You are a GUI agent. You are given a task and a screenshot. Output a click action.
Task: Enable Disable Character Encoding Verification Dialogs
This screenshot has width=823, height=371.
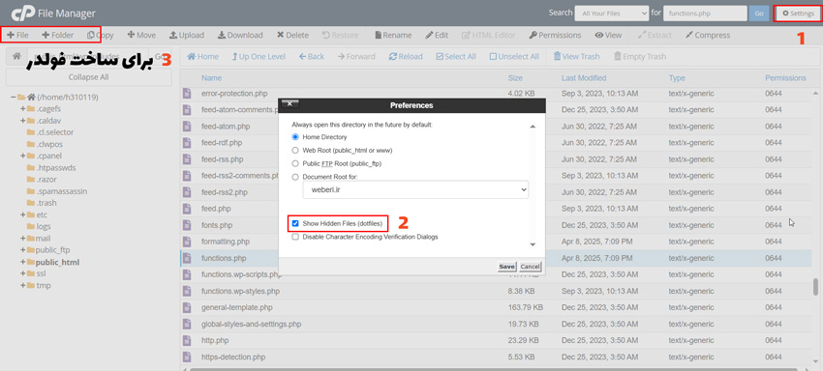click(295, 237)
